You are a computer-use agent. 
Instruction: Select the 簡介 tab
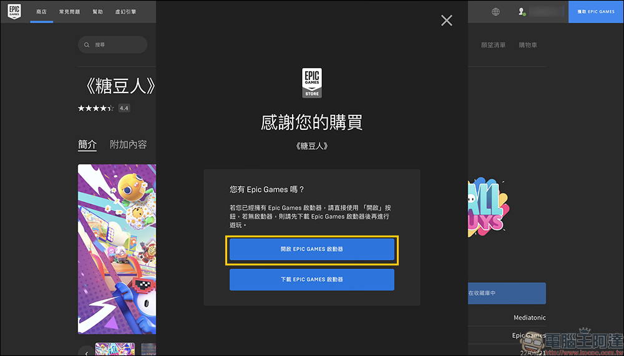(87, 144)
